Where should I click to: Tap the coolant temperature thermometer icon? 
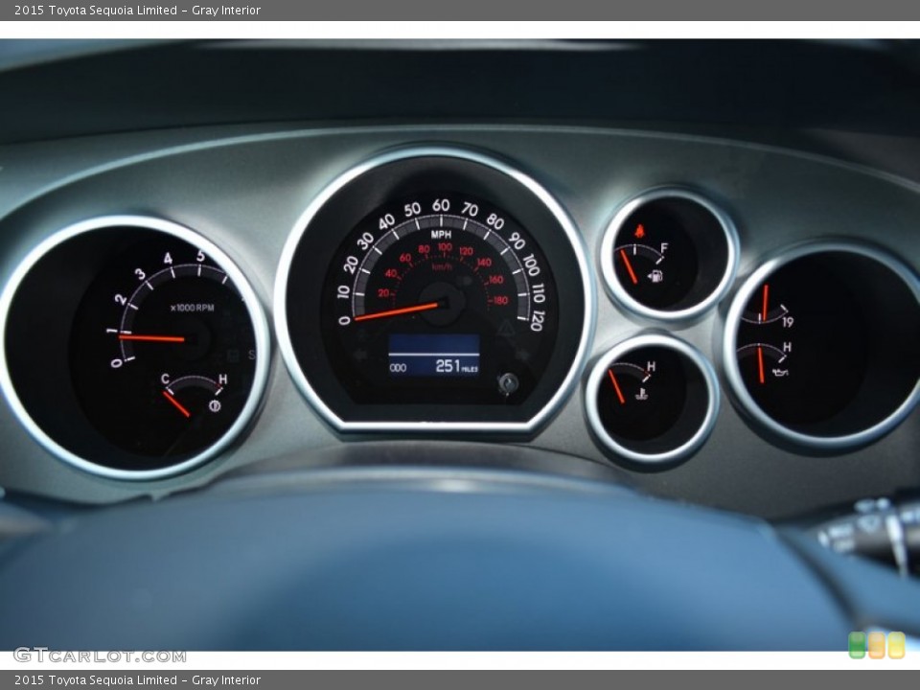tap(642, 394)
